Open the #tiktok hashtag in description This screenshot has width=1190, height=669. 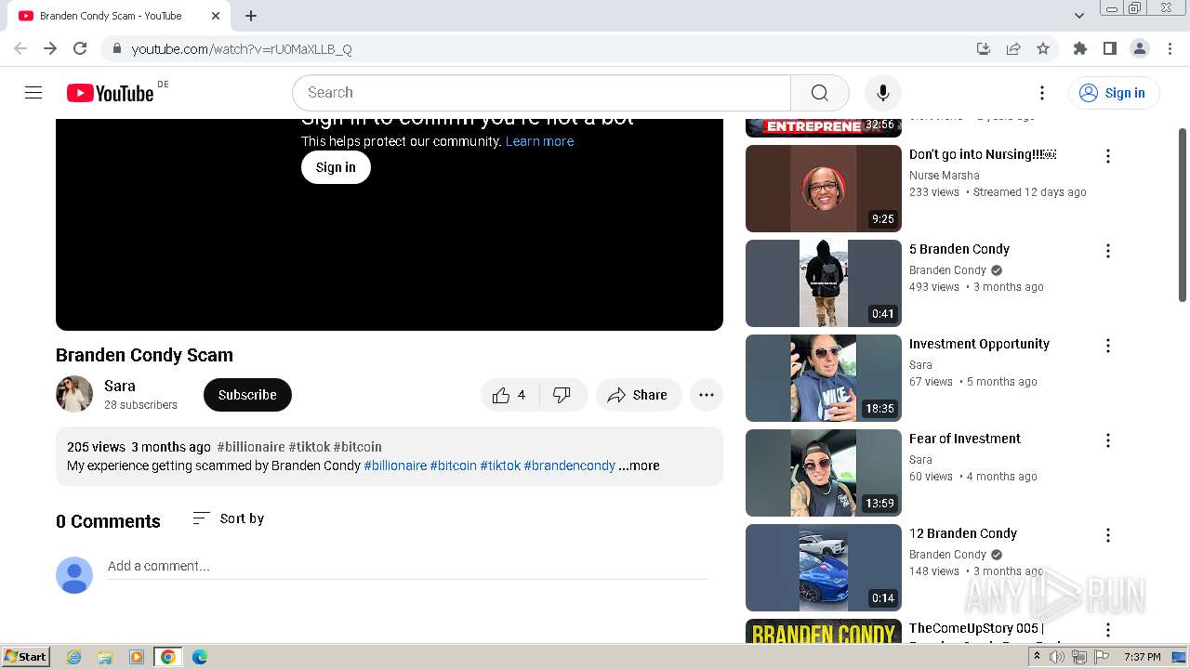click(500, 466)
